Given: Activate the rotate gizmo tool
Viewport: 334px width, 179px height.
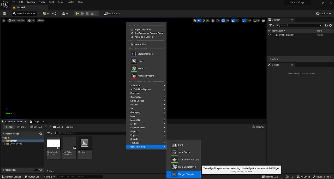Looking at the screenshot, I should pyautogui.click(x=203, y=21).
